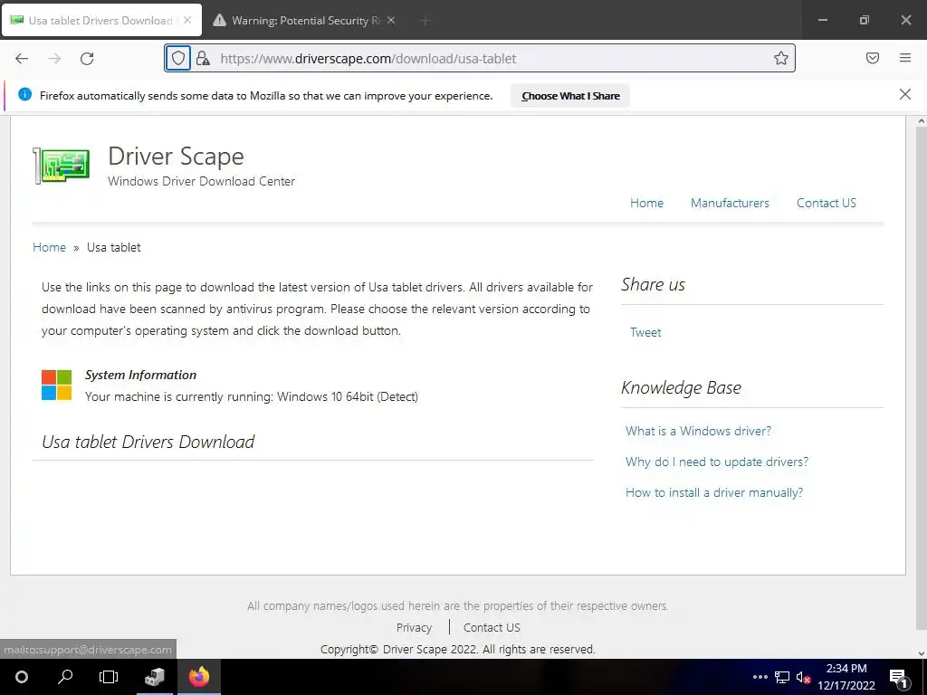This screenshot has height=695, width=927.
Task: Save page to Pocket
Action: pos(873,58)
